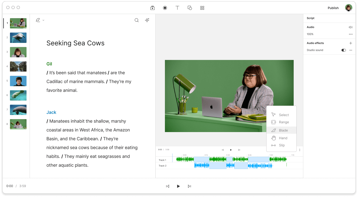Choose Slip from the tool menu
The height and width of the screenshot is (197, 358).
click(281, 145)
